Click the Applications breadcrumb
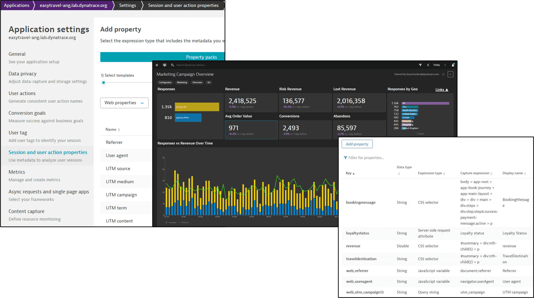 [16, 5]
